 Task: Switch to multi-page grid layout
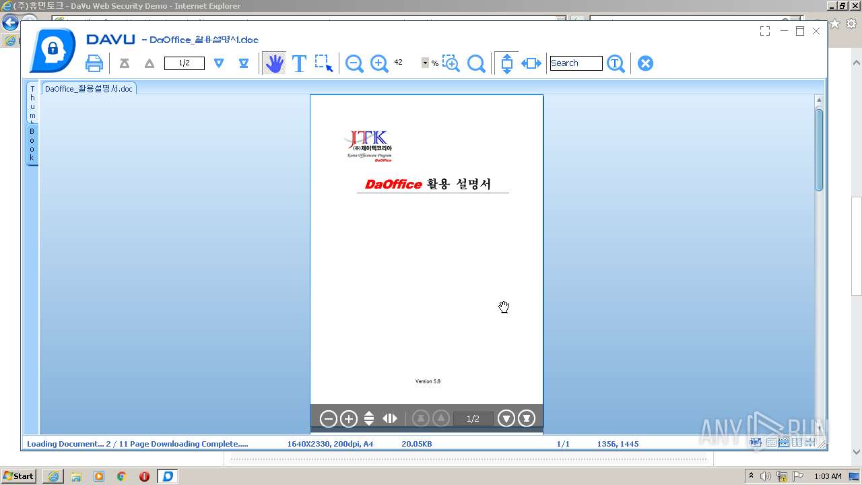pyautogui.click(x=809, y=443)
